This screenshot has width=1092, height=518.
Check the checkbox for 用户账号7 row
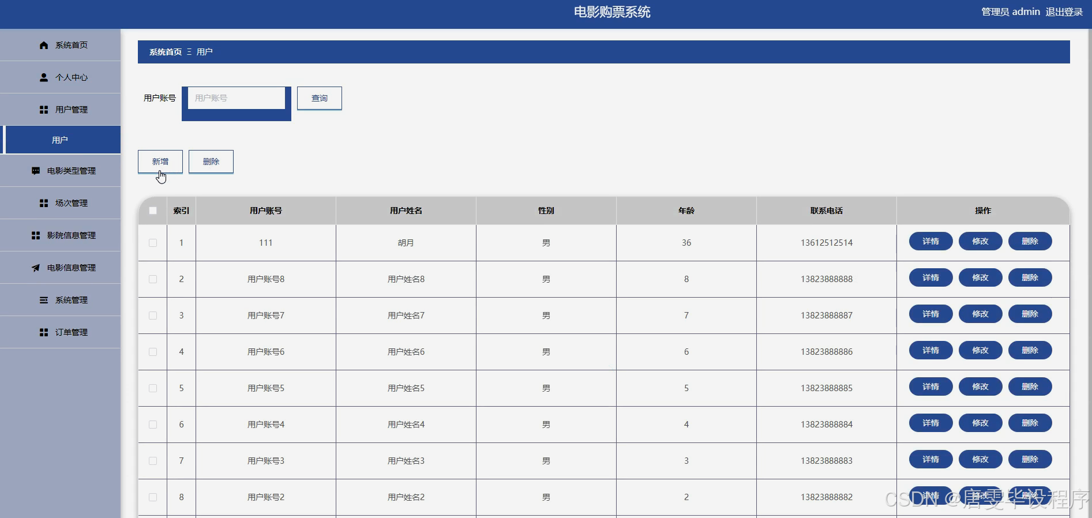(153, 316)
